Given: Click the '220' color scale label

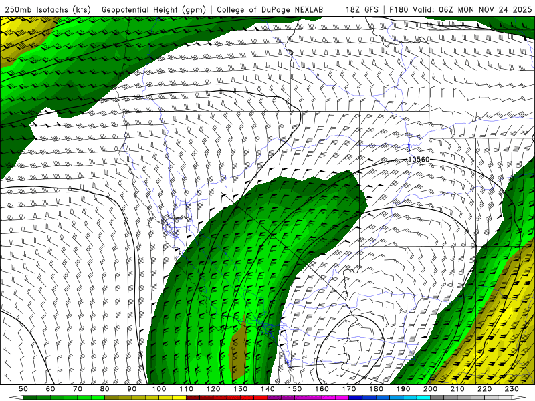Looking at the screenshot, I should coord(484,389).
